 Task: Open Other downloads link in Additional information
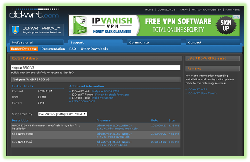click(84, 101)
